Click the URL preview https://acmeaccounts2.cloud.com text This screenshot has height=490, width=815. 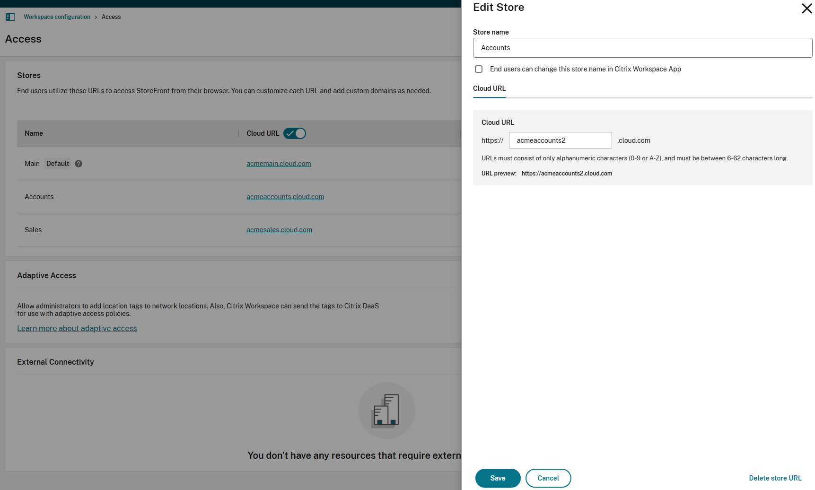[x=567, y=174]
